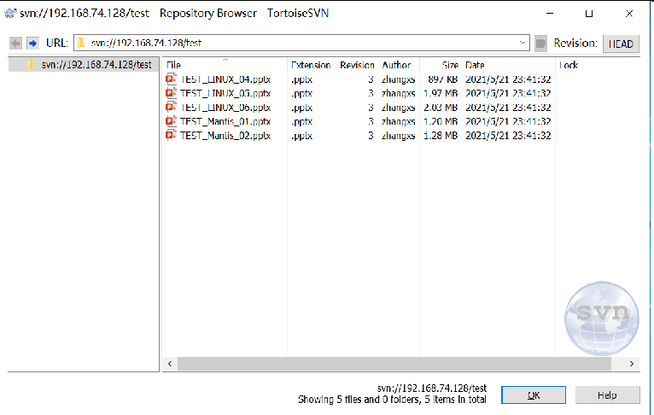Viewport: 654px width, 415px height.
Task: Click revision 3 of TEST_LINUX_06.pptx row
Action: pyautogui.click(x=371, y=108)
